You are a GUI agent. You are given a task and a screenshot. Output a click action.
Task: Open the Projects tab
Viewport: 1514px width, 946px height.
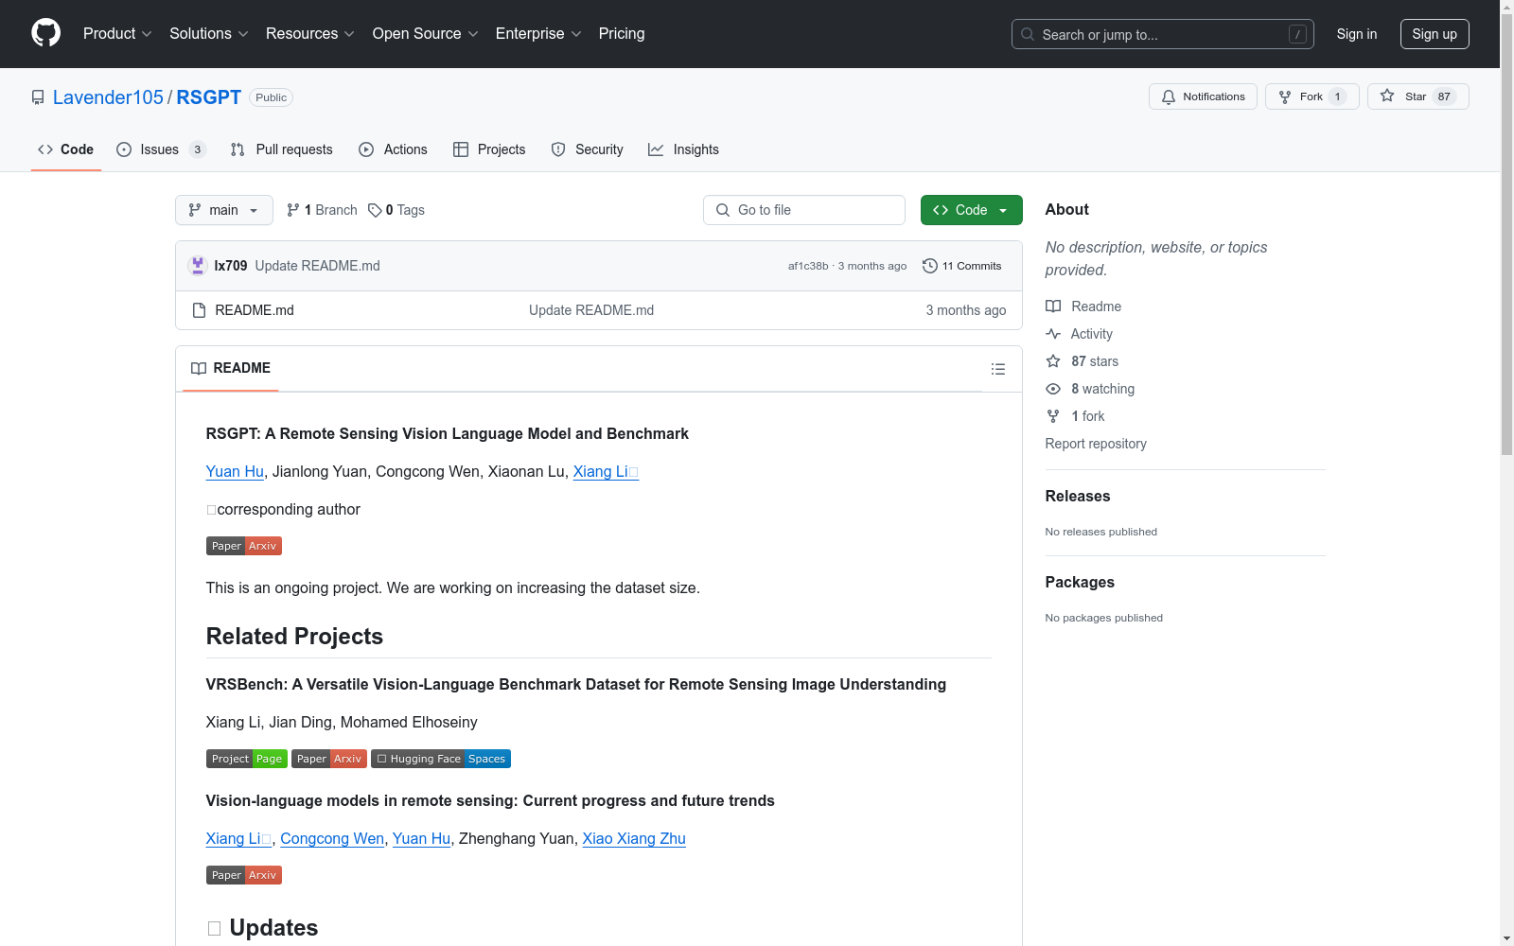[489, 149]
